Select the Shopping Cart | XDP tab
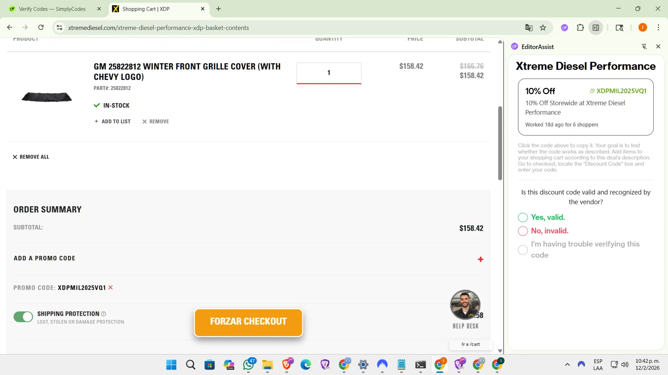The height and width of the screenshot is (375, 668). tap(158, 9)
